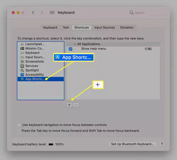The height and width of the screenshot is (160, 177).
Task: Click the App Shortcuts row icon
Action: tap(22, 79)
